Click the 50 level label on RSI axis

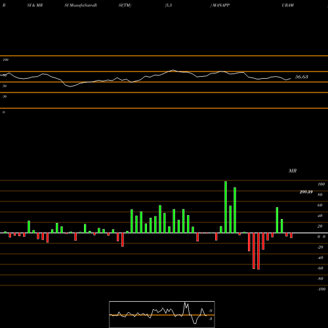tap(5, 86)
